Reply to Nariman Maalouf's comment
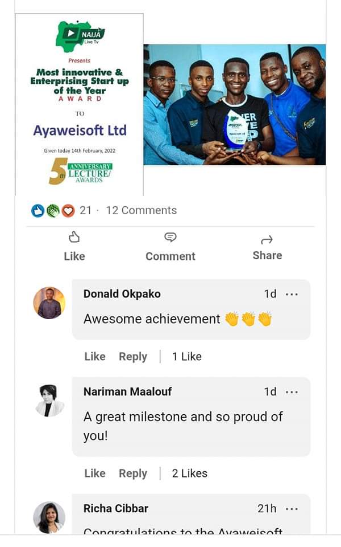Image resolution: width=341 pixels, height=547 pixels. pos(133,473)
